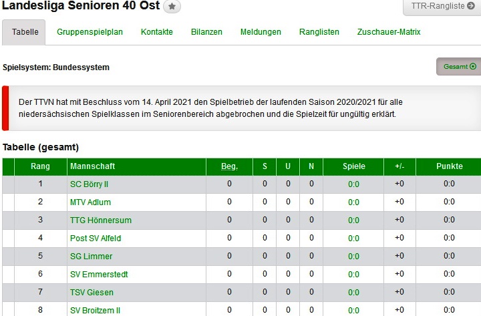The image size is (481, 316).
Task: Click the MTV Adlum team link
Action: (90, 202)
